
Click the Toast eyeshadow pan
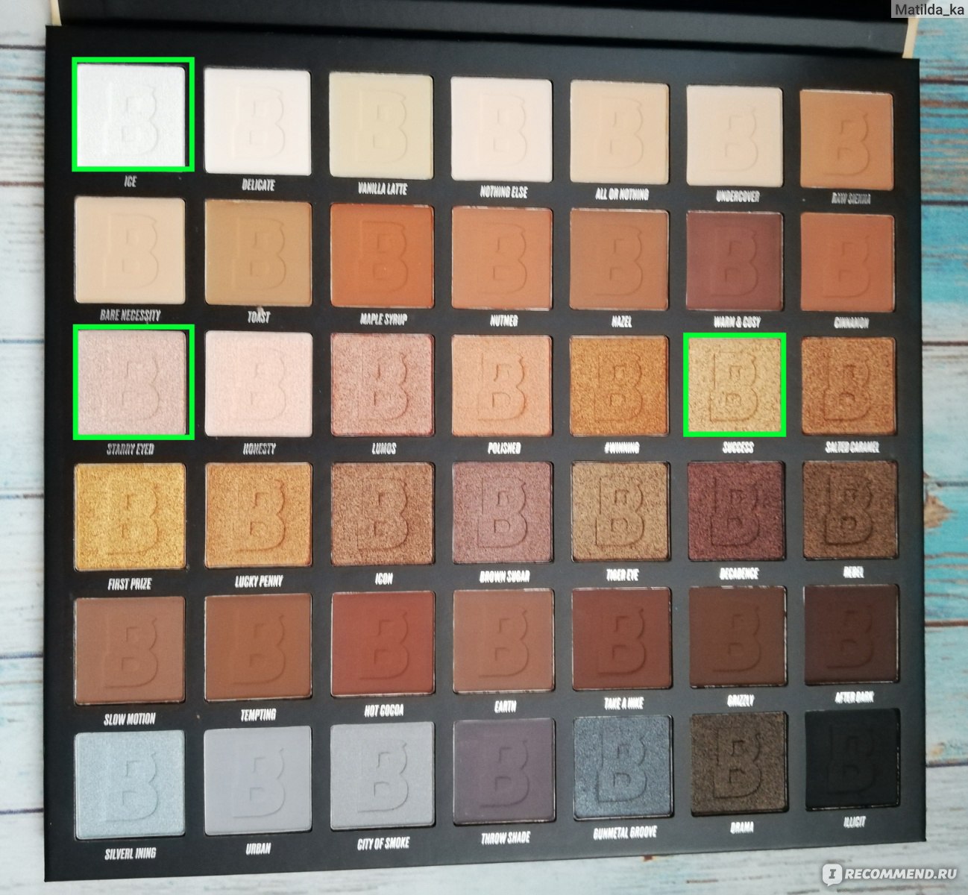coord(257,254)
